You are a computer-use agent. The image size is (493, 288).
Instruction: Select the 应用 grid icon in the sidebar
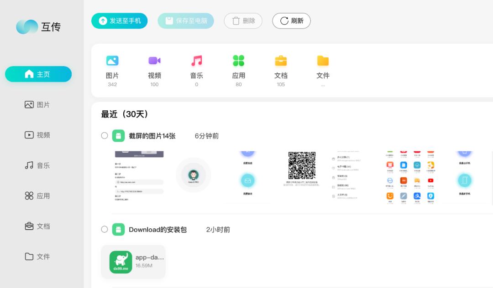(29, 195)
